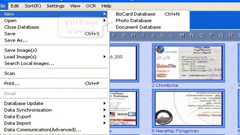The width and height of the screenshot is (240, 135).
Task: Click Save in the File menu
Action: (10, 34)
